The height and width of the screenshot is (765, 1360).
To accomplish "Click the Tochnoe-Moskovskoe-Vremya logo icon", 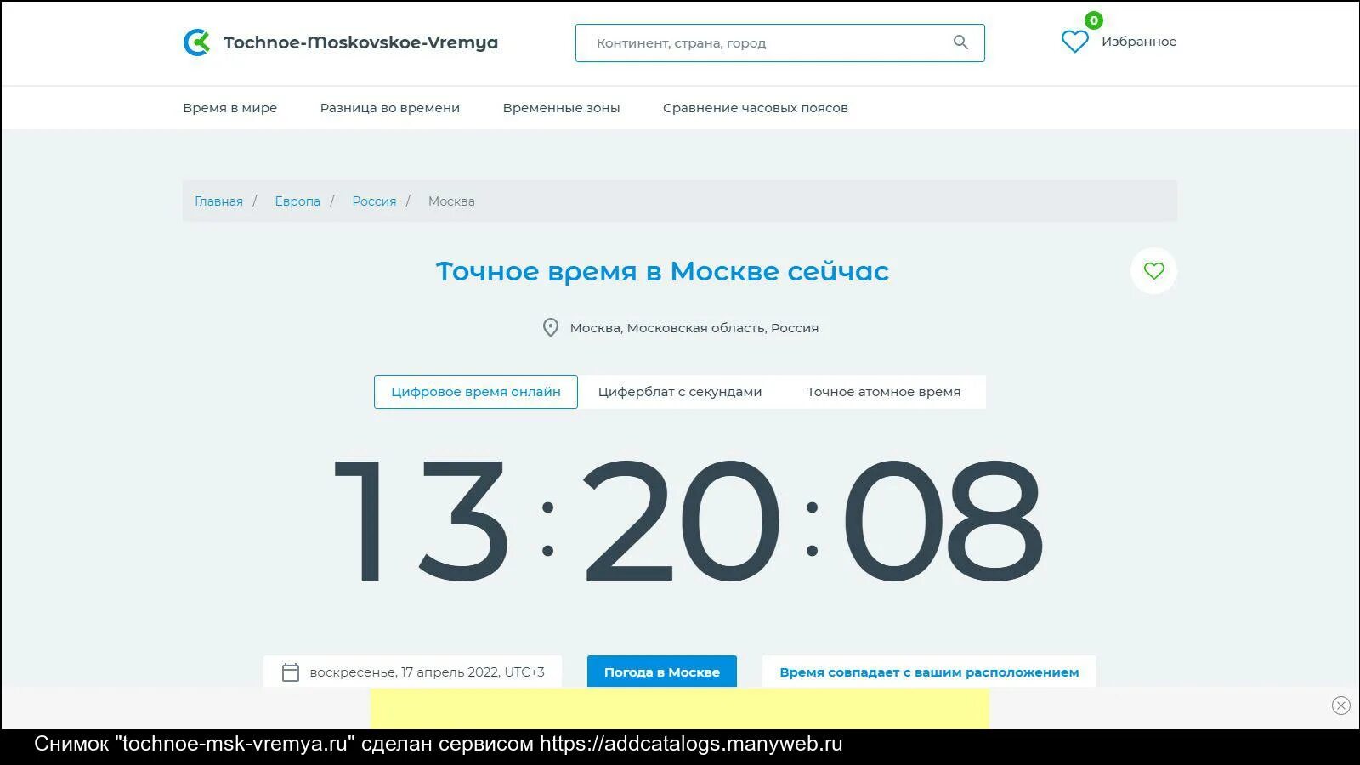I will 196,42.
